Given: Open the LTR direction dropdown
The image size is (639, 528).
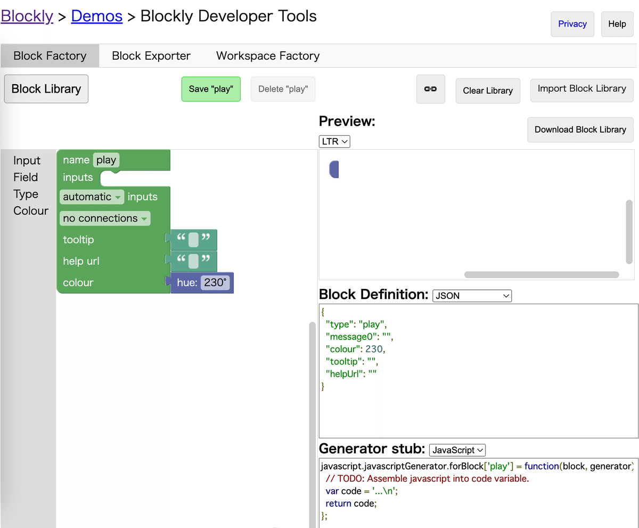Looking at the screenshot, I should click(334, 142).
